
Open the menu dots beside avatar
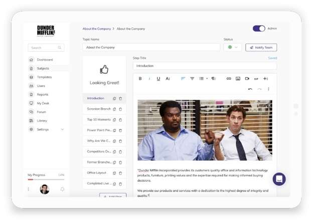pos(29,189)
